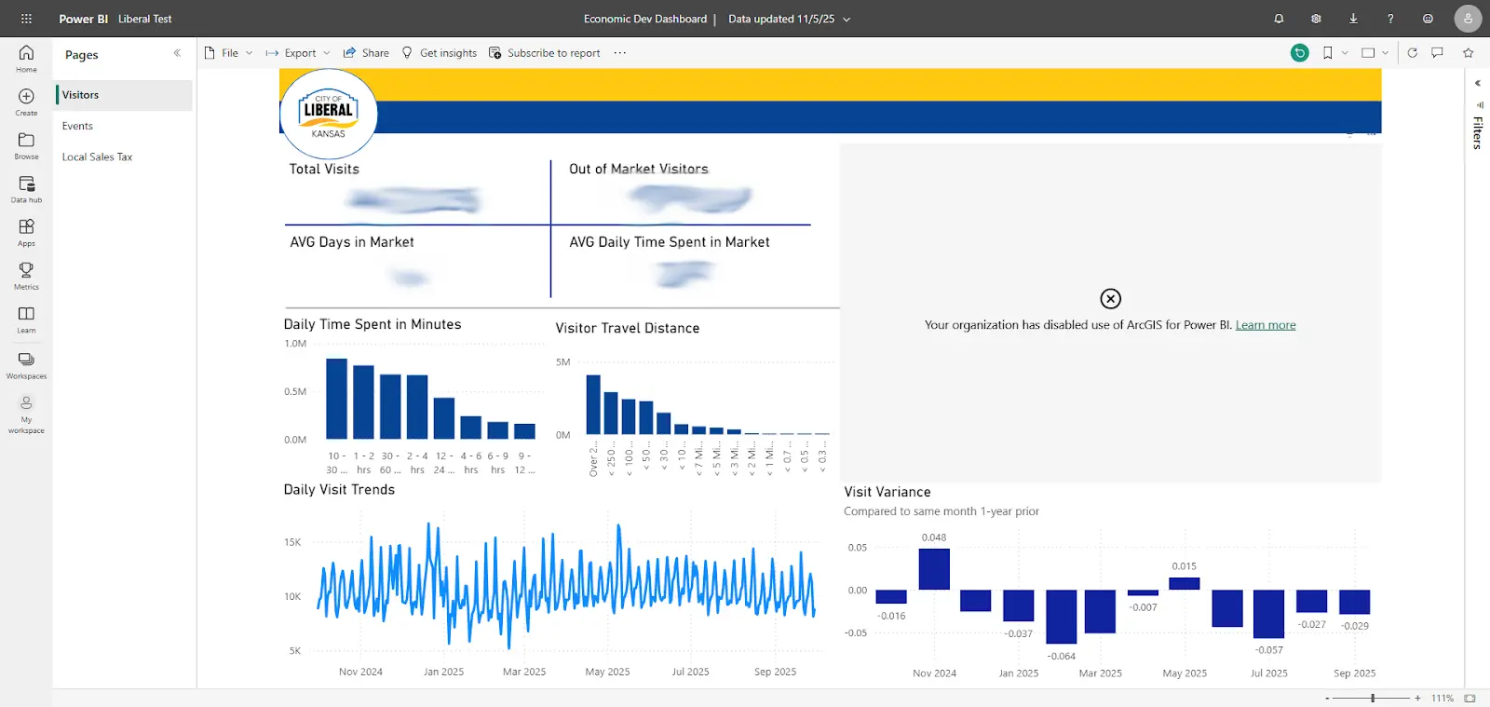Click the zoom out minus button

[1328, 698]
